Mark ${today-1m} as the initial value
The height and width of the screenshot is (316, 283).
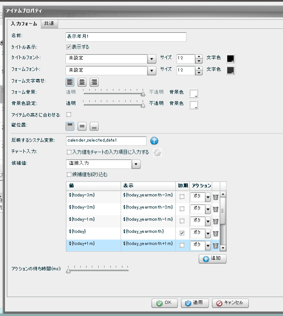point(182,221)
